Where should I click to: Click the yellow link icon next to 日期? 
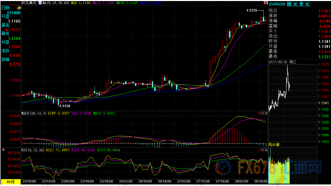(19, 8)
